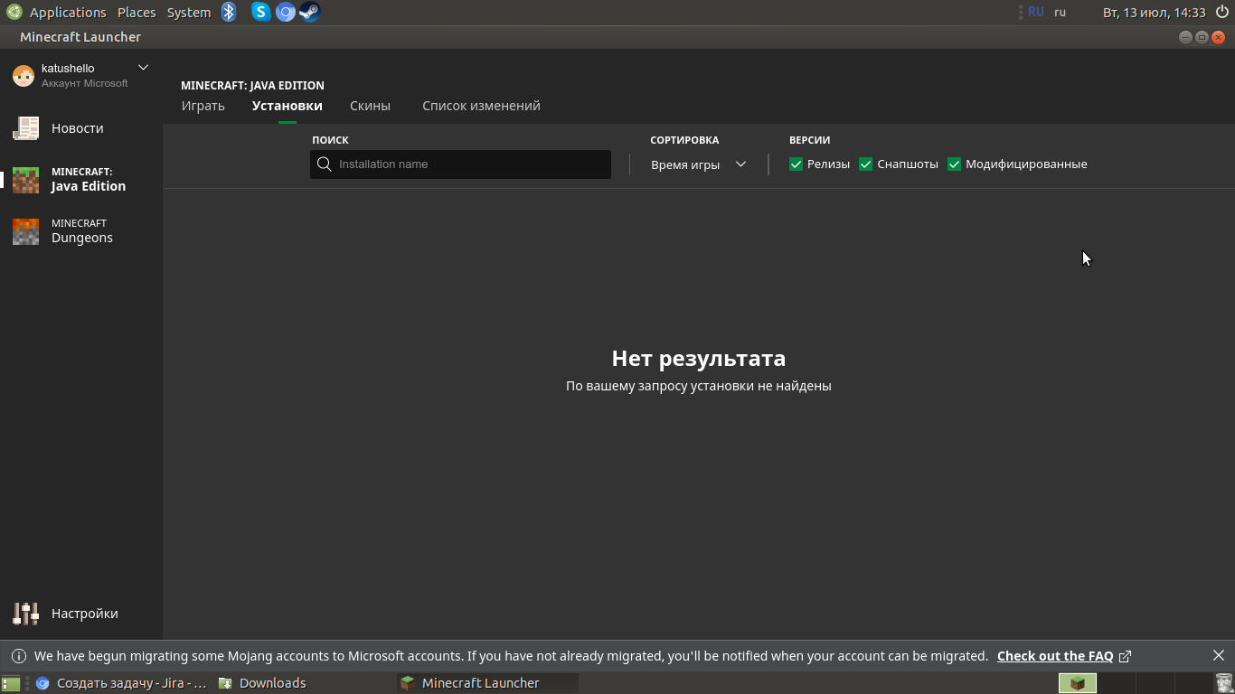Open the Скины tab
Image resolution: width=1235 pixels, height=694 pixels.
click(x=370, y=106)
